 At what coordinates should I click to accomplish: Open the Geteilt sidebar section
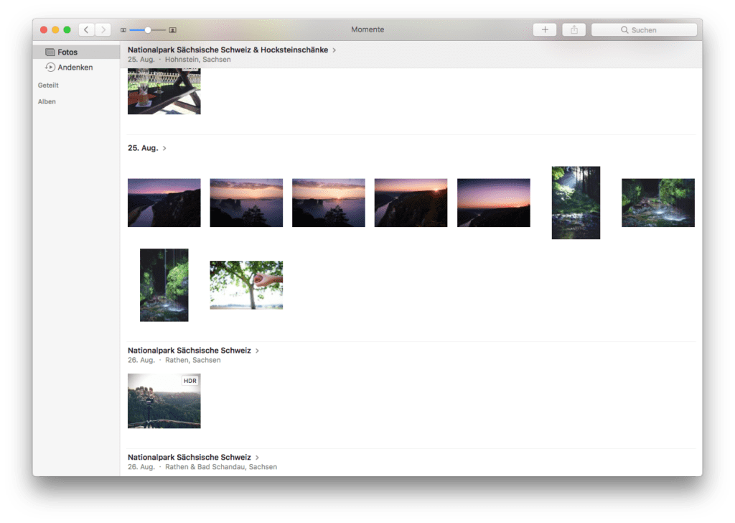click(x=48, y=85)
